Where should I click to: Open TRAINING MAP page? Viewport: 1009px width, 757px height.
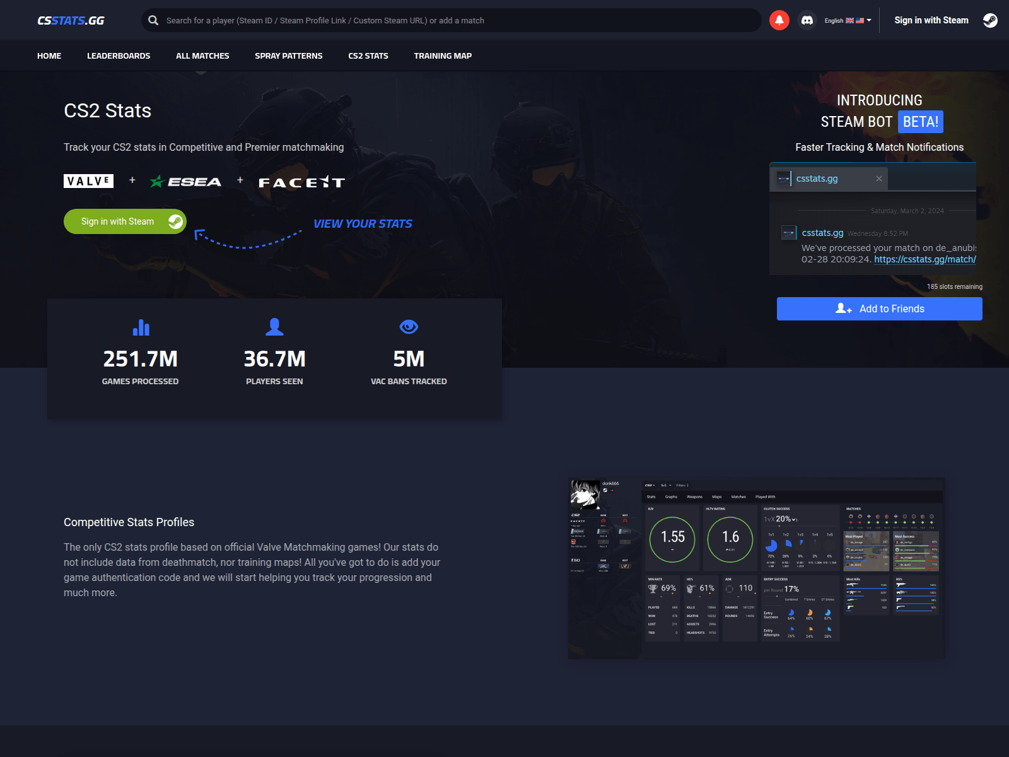click(443, 56)
